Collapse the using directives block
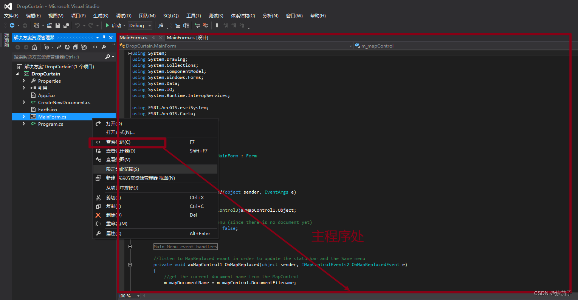The width and height of the screenshot is (578, 300). tap(130, 53)
